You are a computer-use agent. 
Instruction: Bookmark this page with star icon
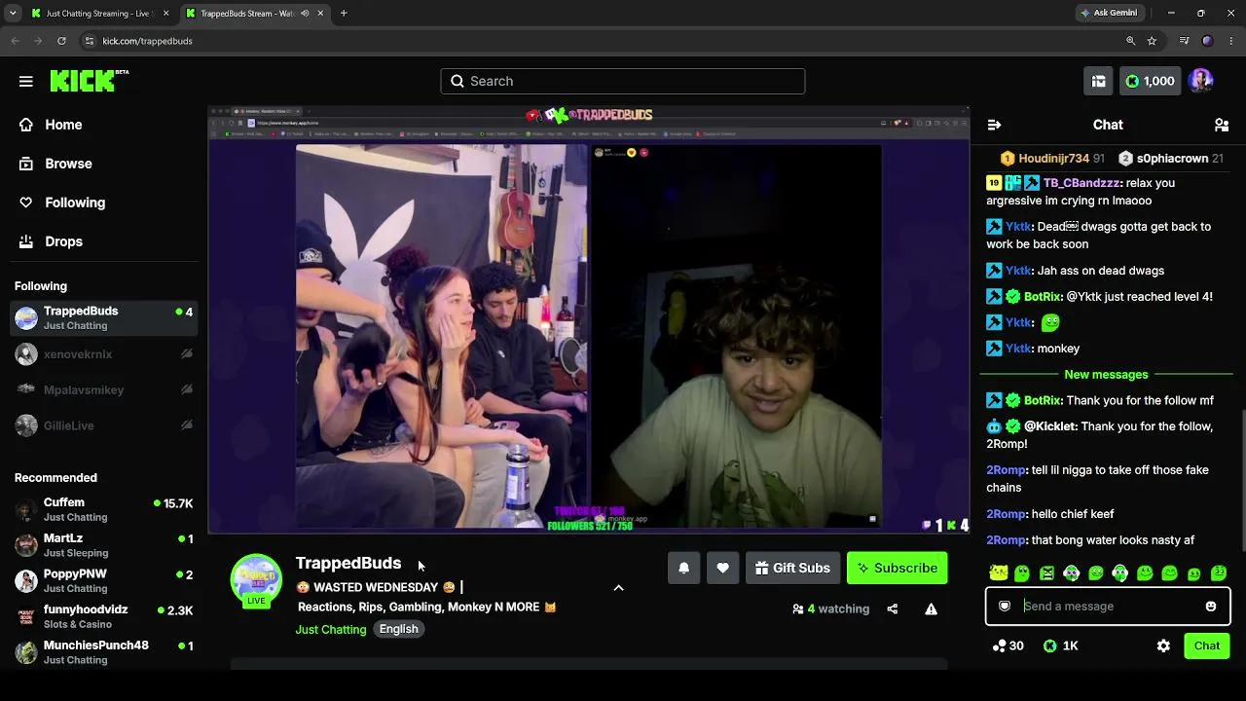coord(1152,41)
